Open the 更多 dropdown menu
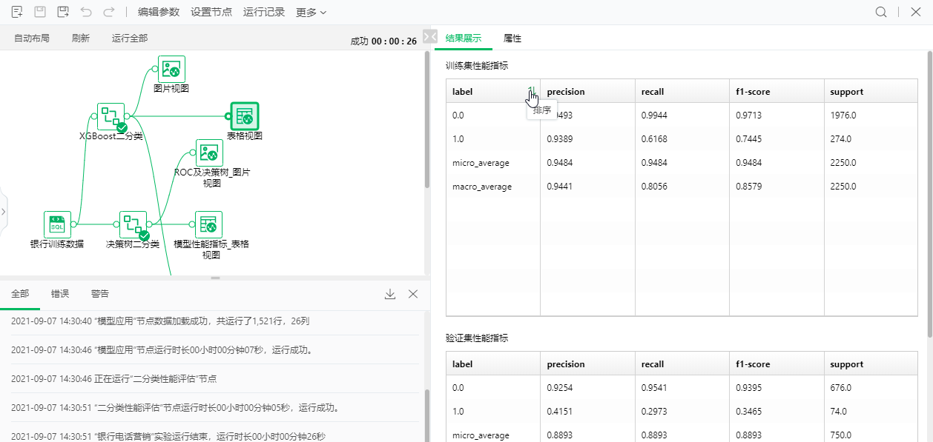933x442 pixels. coord(311,12)
